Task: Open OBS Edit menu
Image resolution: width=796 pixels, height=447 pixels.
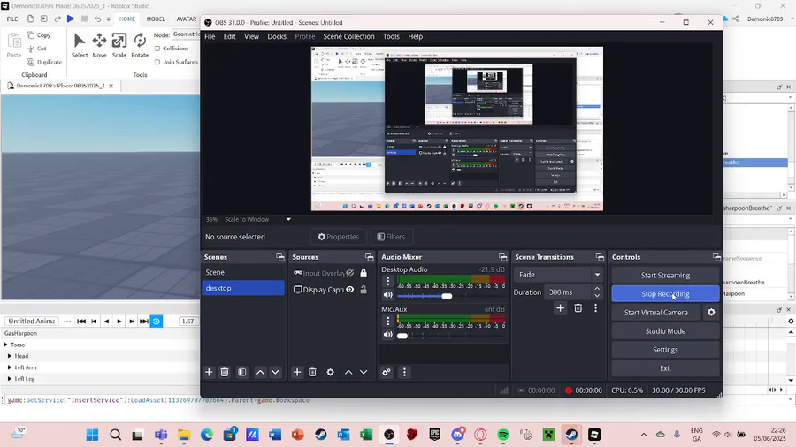Action: 229,36
